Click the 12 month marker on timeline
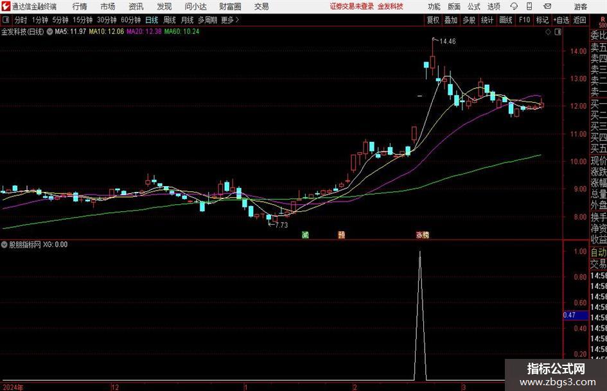Viewport: 607px width, 391px height. (115, 387)
